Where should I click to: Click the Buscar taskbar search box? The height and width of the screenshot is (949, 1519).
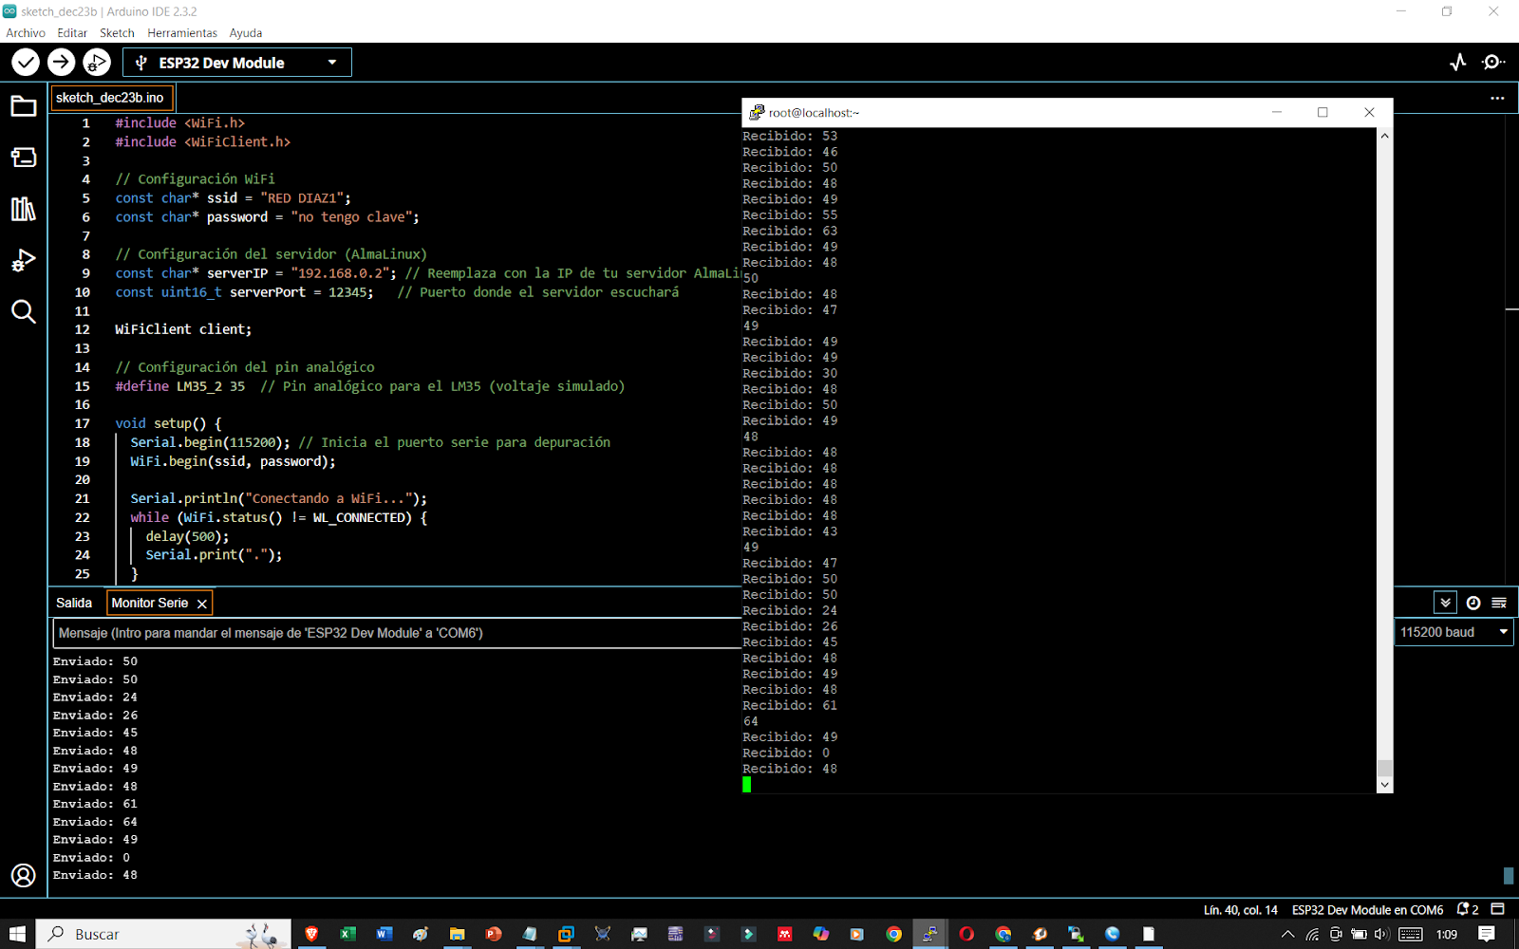tap(163, 934)
